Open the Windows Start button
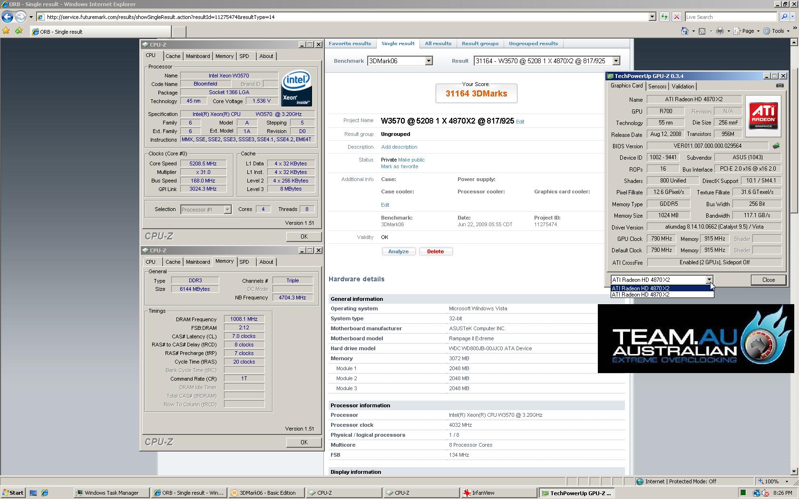The image size is (799, 499). pos(13,493)
